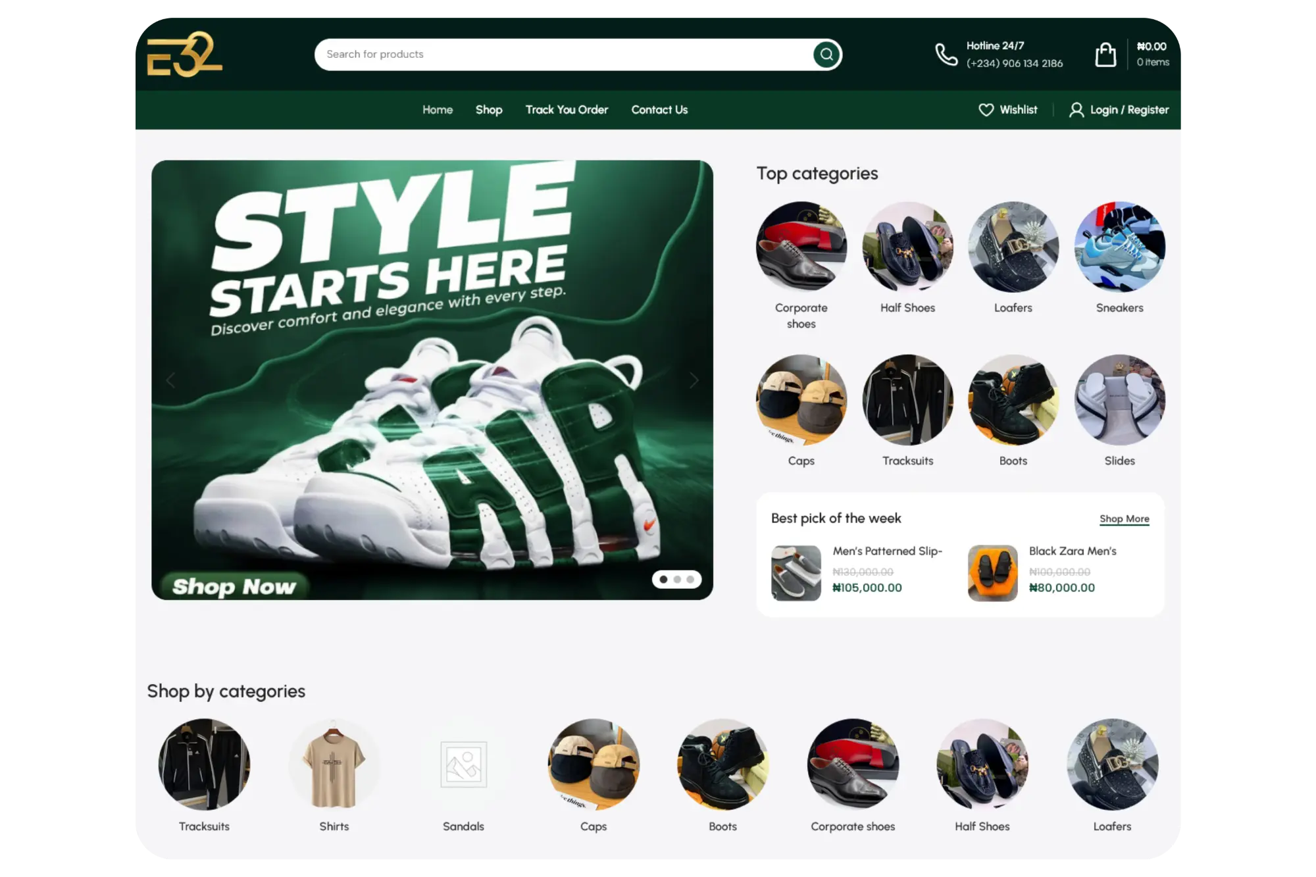Click the green search magnifier button
Viewport: 1316px width, 877px height.
826,55
